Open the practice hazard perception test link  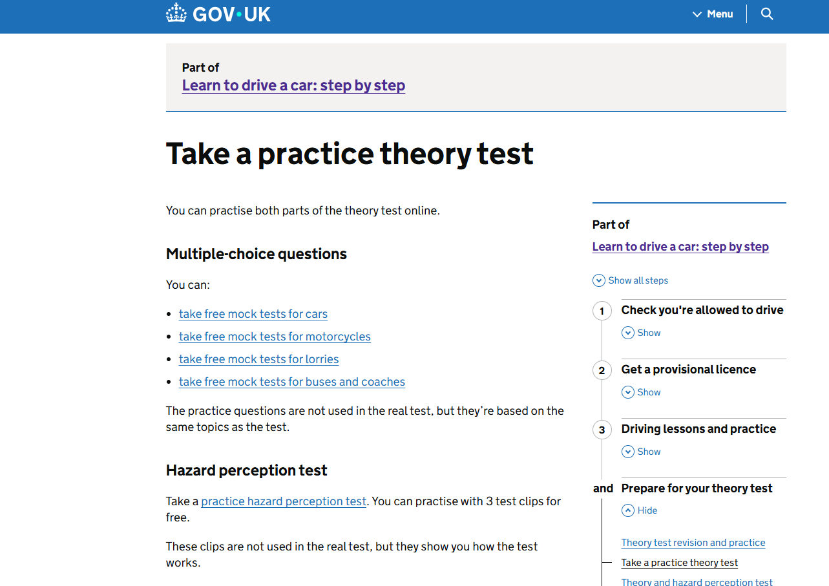pyautogui.click(x=283, y=501)
